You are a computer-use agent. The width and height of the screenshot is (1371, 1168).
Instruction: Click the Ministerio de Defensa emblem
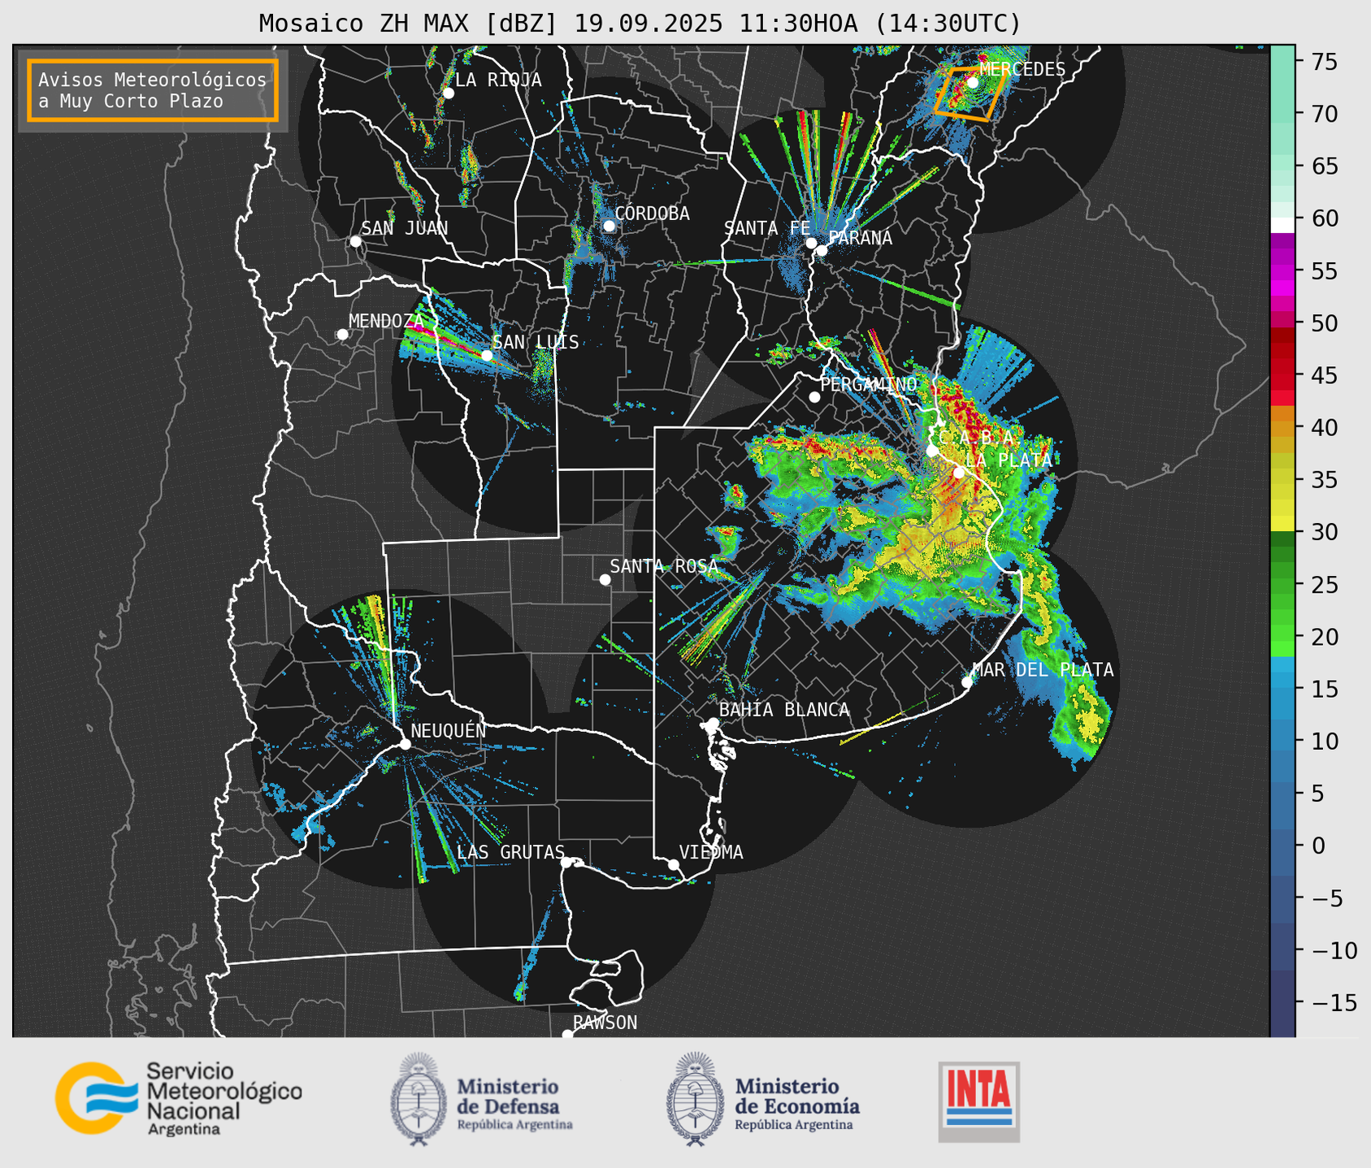pyautogui.click(x=419, y=1099)
